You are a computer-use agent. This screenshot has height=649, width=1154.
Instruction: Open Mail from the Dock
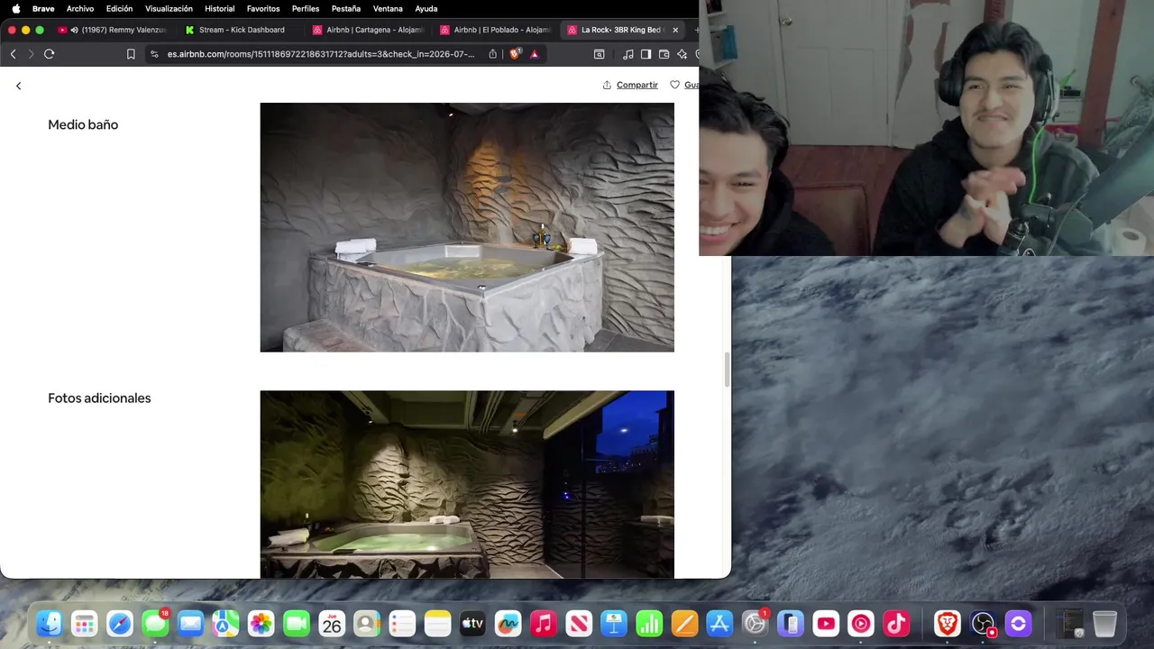click(190, 624)
